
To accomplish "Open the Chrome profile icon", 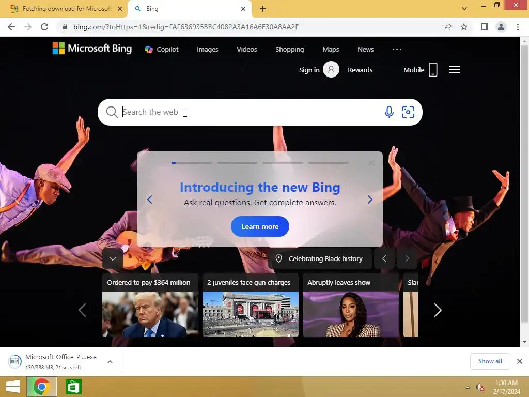I will [x=501, y=27].
